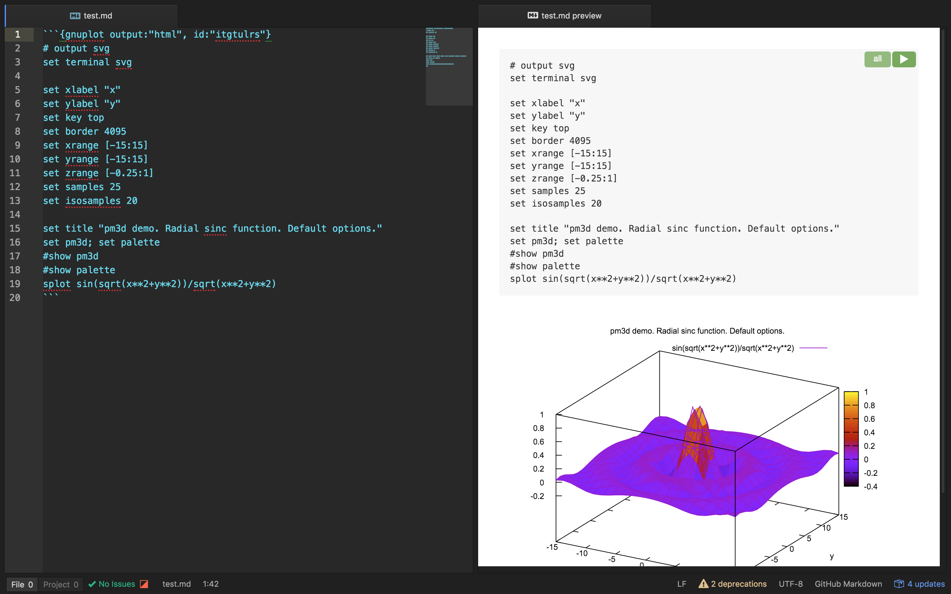
Task: Open LF line ending selector
Action: 682,584
